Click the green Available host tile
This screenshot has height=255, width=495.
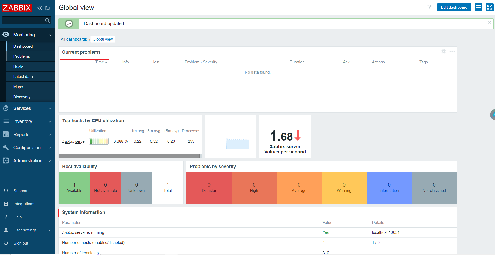coord(74,188)
